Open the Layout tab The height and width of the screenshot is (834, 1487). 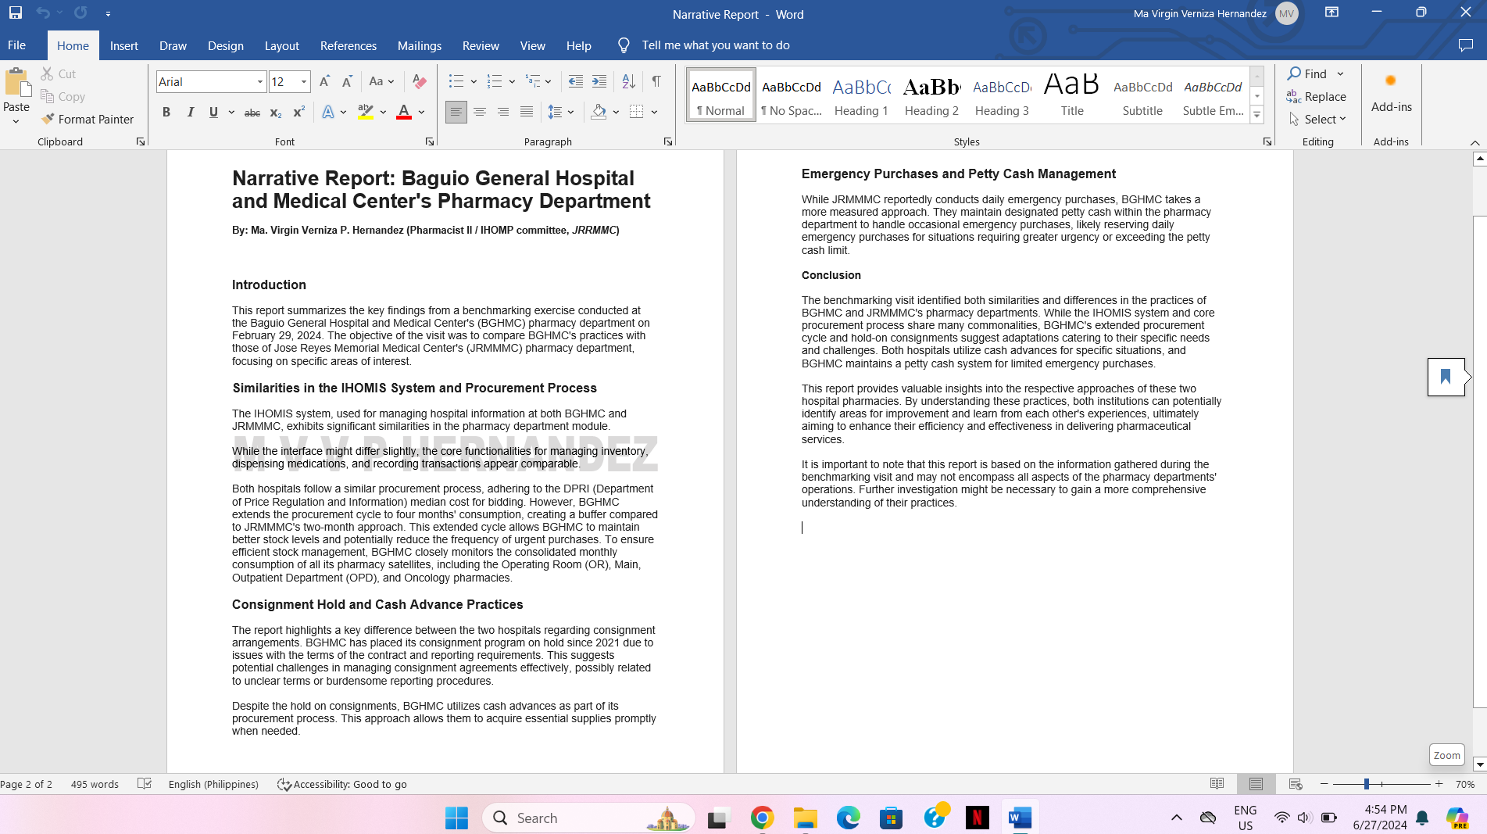(281, 45)
